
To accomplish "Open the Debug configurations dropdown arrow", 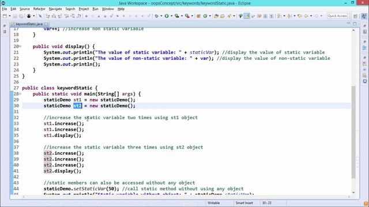I will tap(161, 16).
